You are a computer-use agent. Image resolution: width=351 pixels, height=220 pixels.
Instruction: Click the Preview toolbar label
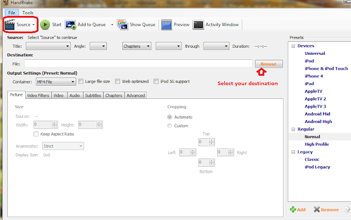tap(182, 25)
